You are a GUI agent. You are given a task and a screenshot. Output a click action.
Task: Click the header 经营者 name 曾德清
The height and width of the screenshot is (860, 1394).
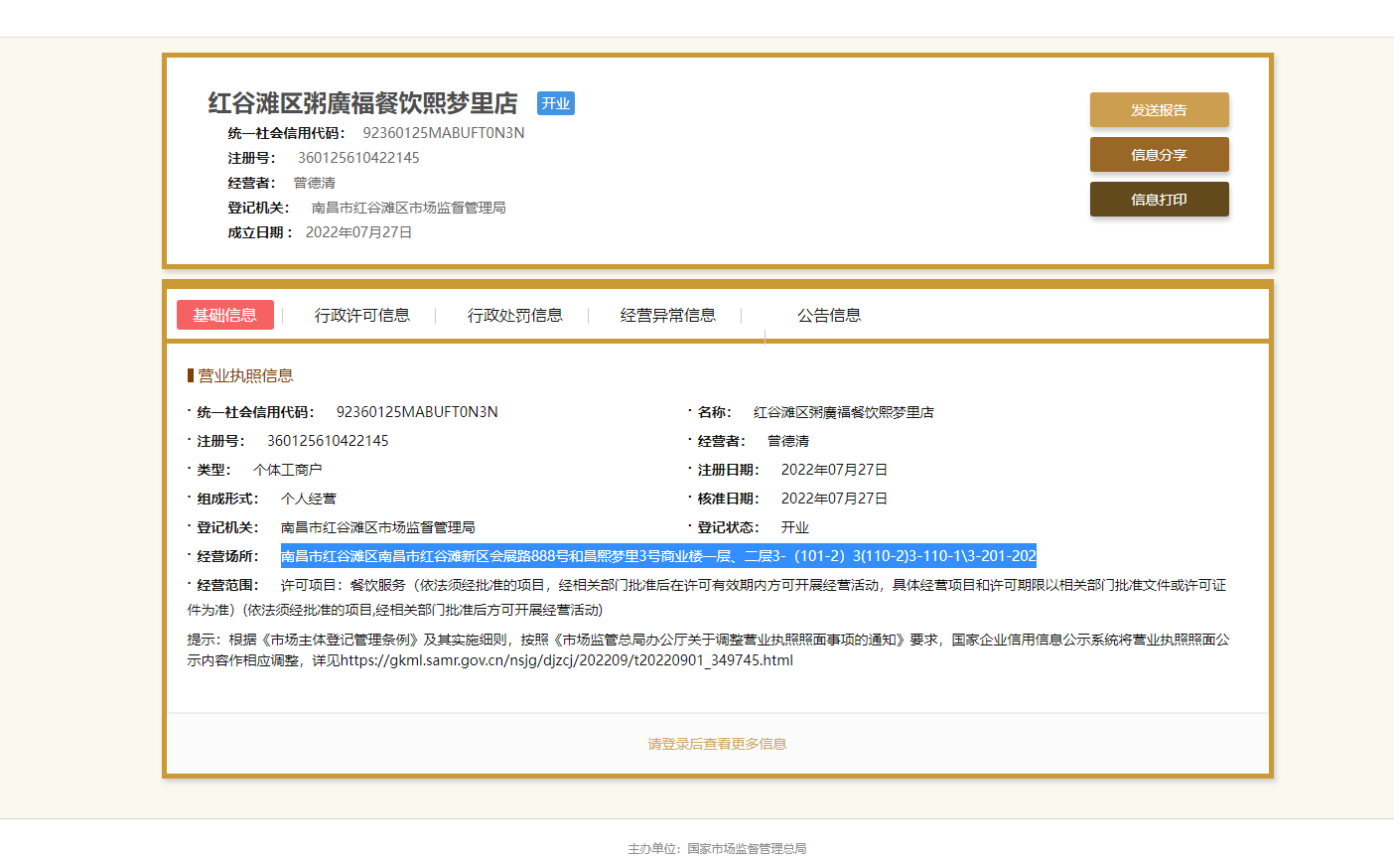[315, 183]
